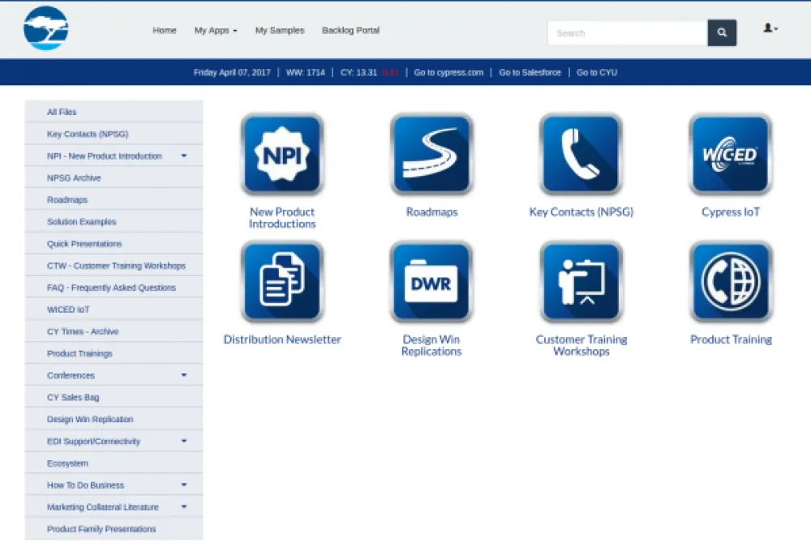This screenshot has width=811, height=555.
Task: Select Quick Presentations in the sidebar
Action: [x=114, y=243]
